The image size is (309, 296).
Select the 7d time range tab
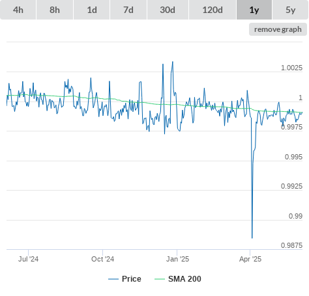(128, 10)
